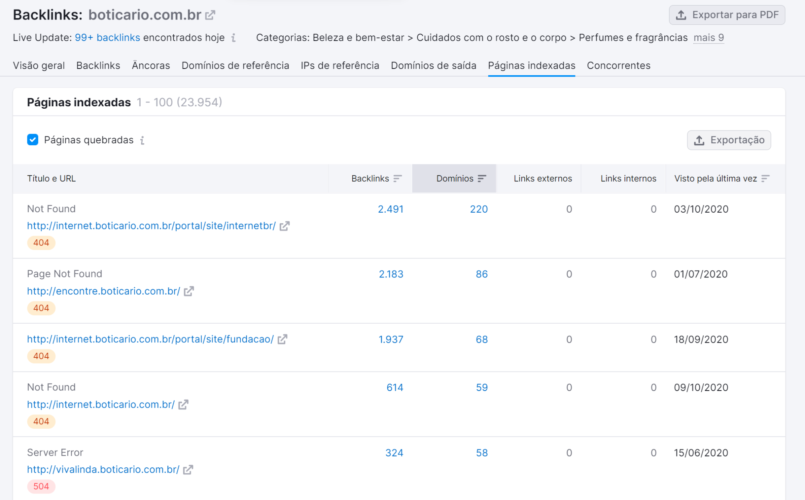The image size is (805, 500).
Task: Switch to the Backlinks tab
Action: click(x=98, y=65)
